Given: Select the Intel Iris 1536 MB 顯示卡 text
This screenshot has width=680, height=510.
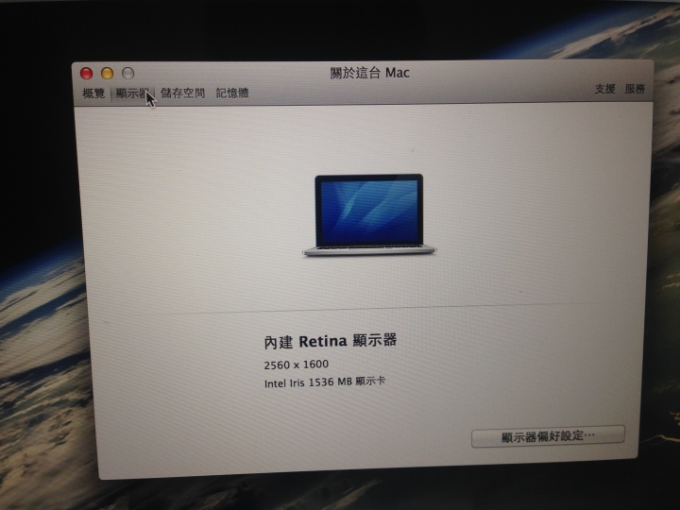Looking at the screenshot, I should (325, 382).
